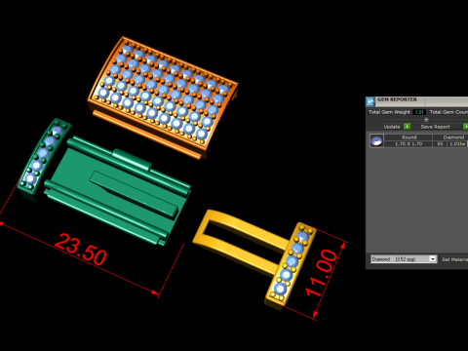The image size is (468, 351).
Task: Select the yellow five-gem bar
Action: 291,265
